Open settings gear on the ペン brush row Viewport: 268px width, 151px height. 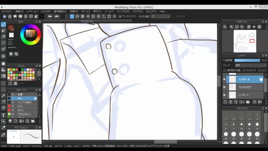pyautogui.click(x=35, y=99)
